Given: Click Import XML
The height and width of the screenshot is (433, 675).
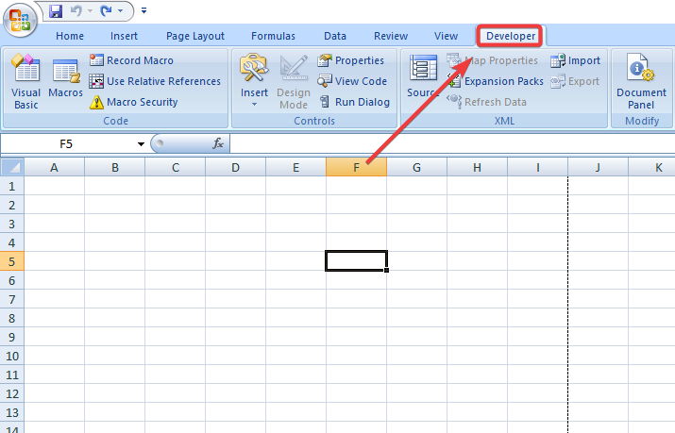Looking at the screenshot, I should click(575, 60).
